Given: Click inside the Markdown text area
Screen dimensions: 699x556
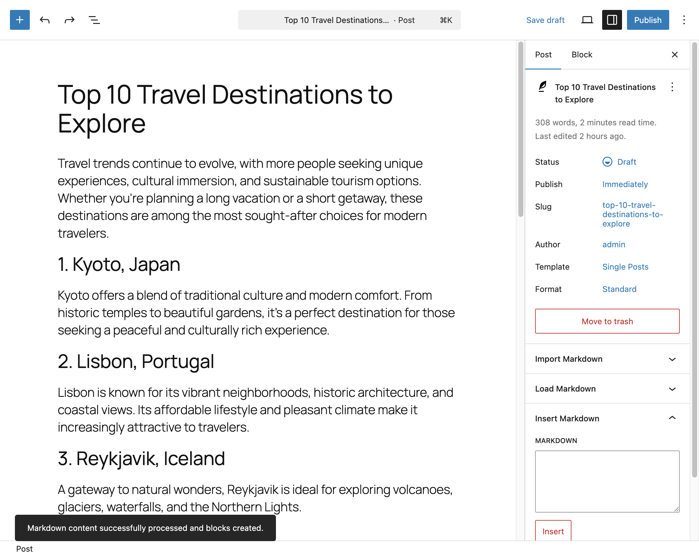Looking at the screenshot, I should click(607, 482).
